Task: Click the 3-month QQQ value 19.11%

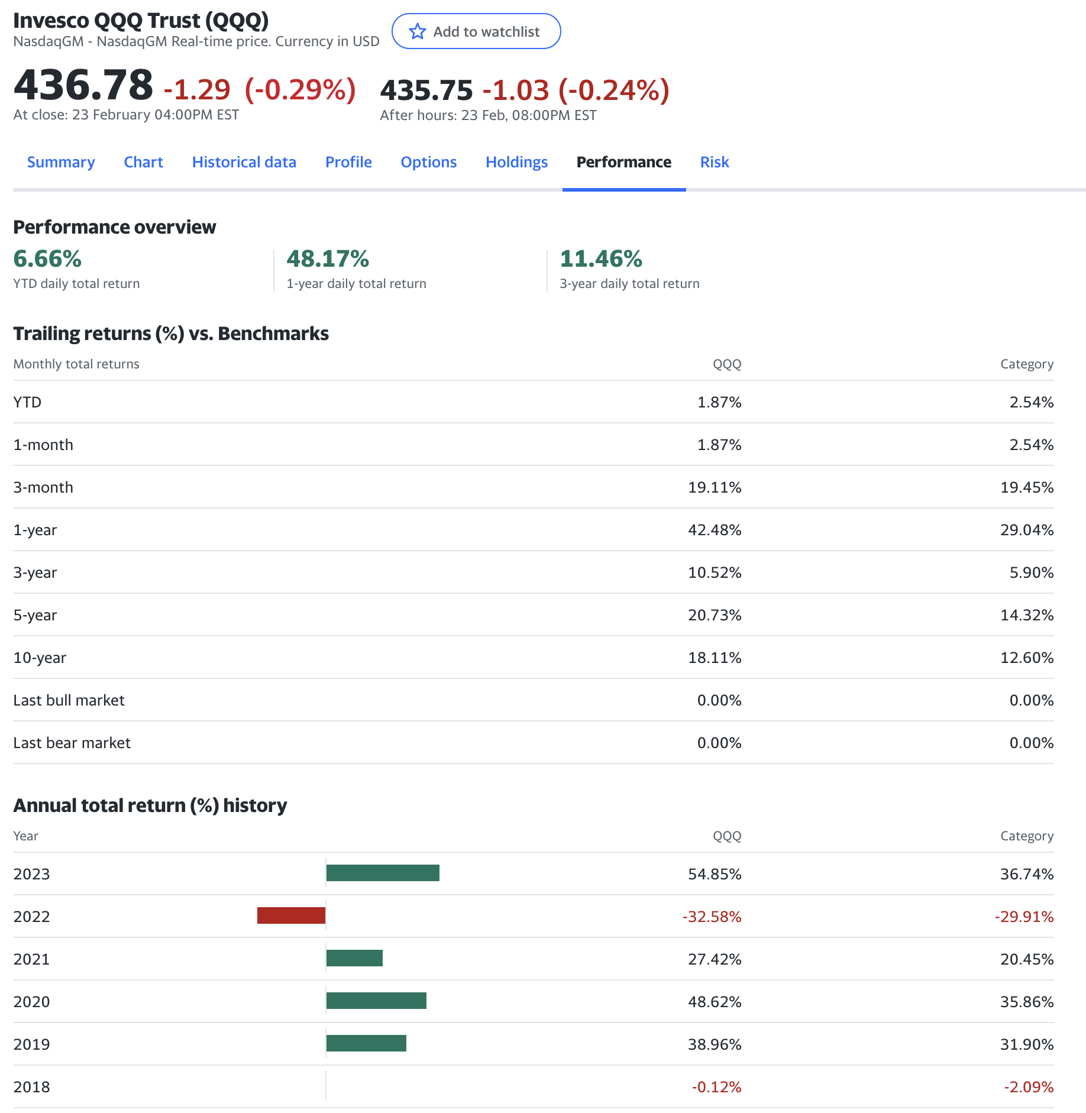Action: pos(715,487)
